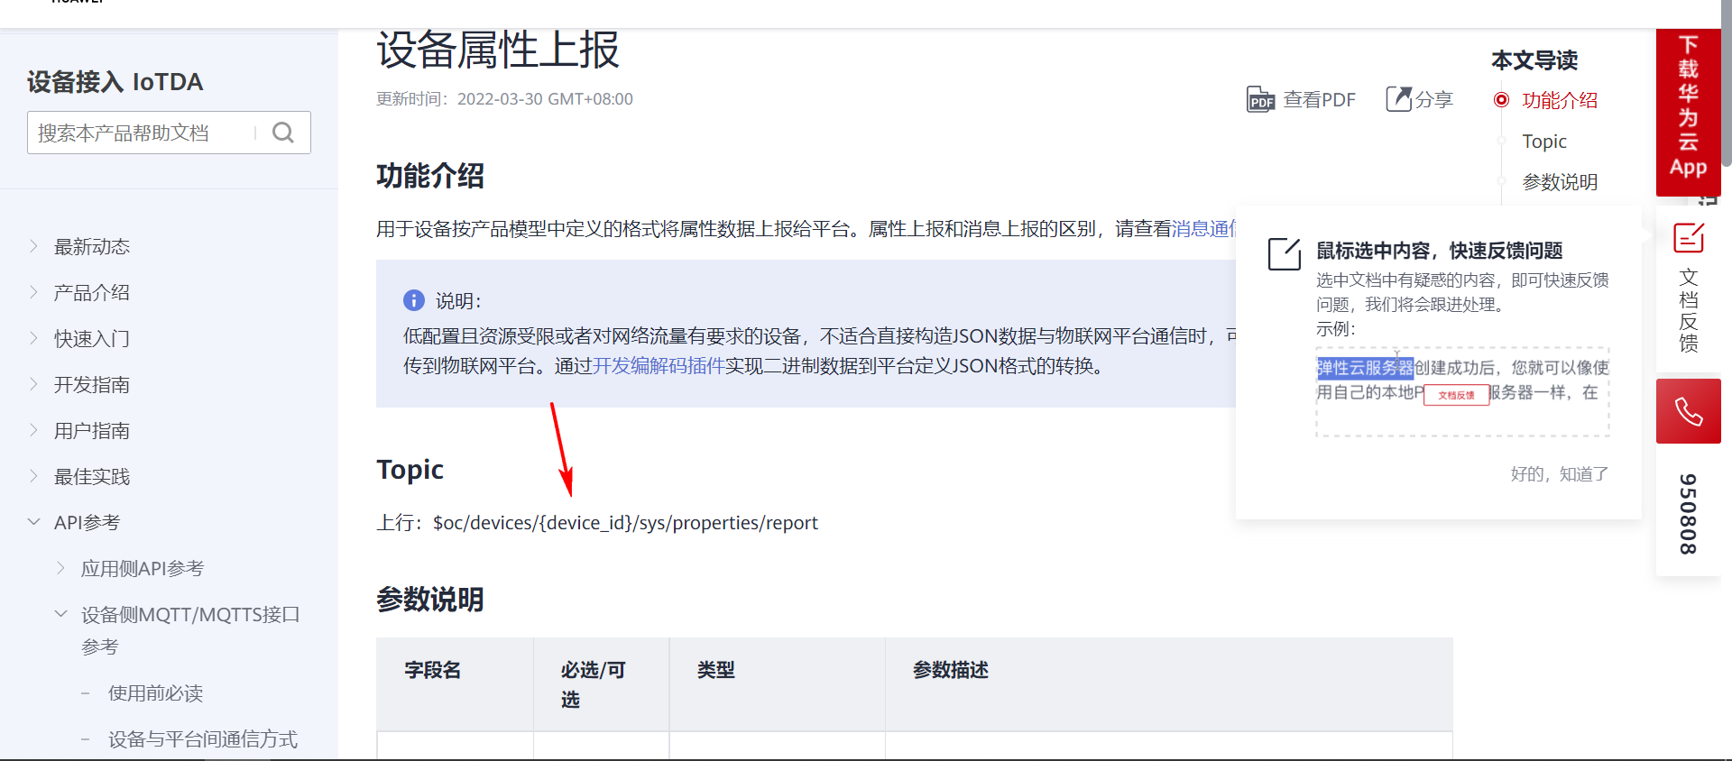1732x761 pixels.
Task: Collapse the API参考 section
Action: click(x=33, y=522)
